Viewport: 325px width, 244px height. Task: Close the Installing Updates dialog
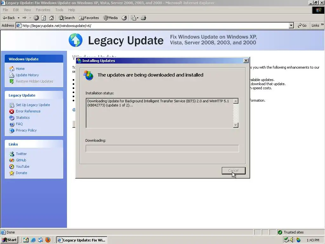(246, 61)
